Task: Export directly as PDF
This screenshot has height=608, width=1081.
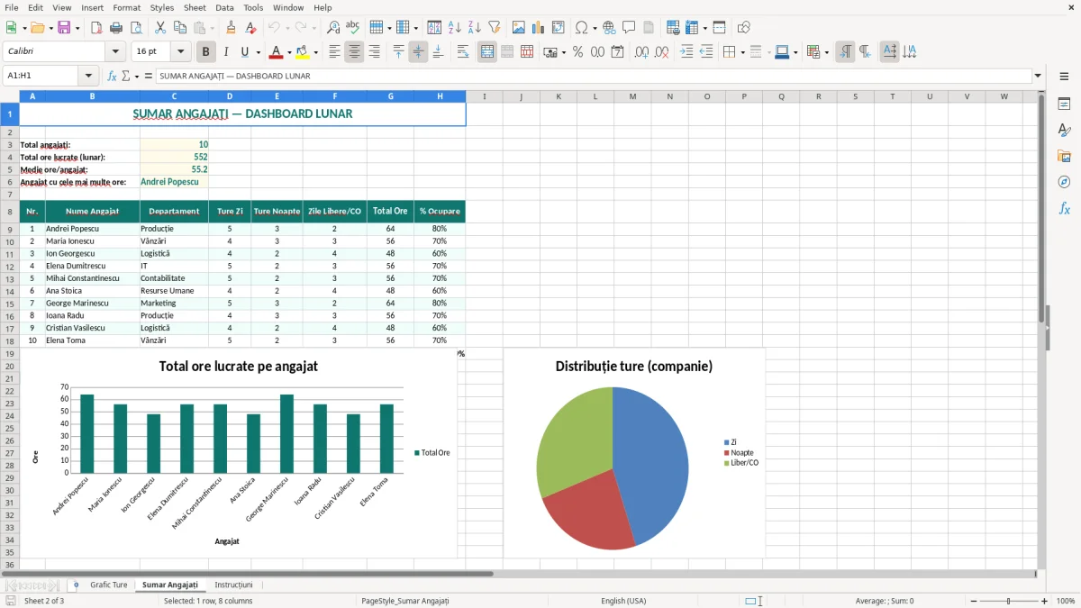Action: (x=96, y=28)
